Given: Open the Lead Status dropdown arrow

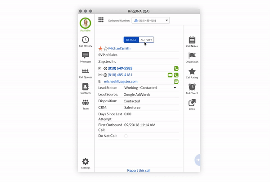Looking at the screenshot, I should (175, 88).
